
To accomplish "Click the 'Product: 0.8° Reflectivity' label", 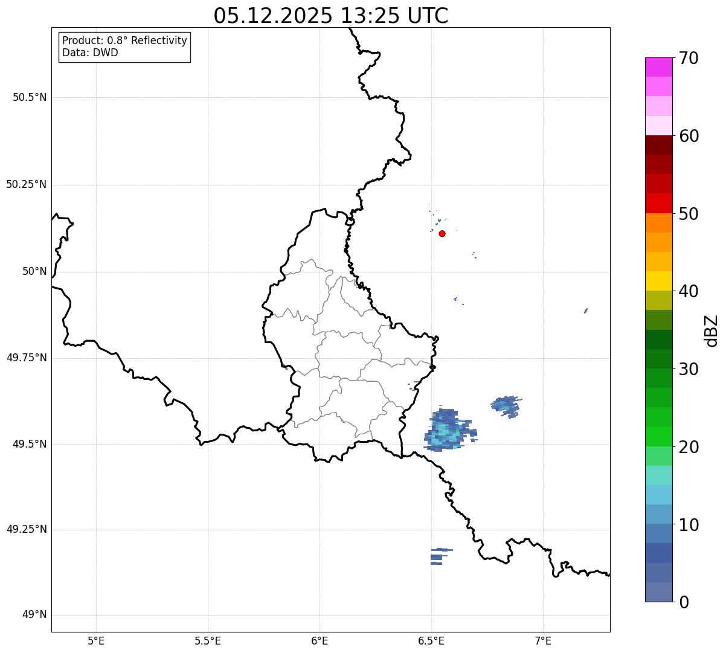I will click(125, 40).
